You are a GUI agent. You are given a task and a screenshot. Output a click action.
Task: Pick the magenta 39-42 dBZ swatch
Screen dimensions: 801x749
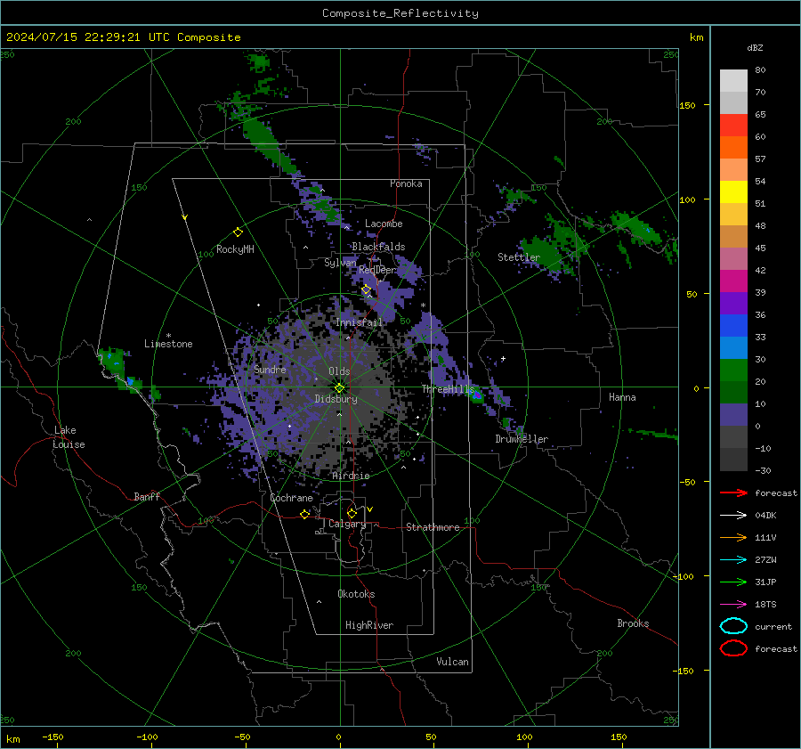point(733,281)
